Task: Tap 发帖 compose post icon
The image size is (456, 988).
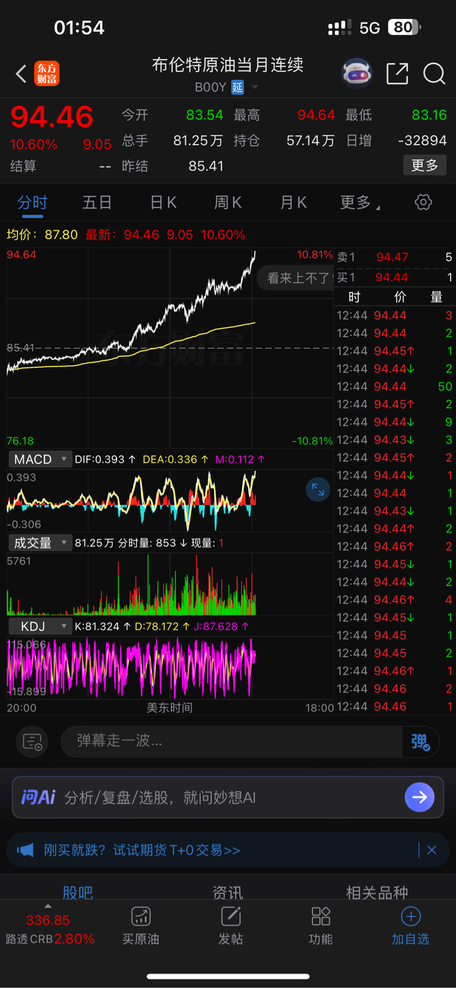Action: pos(231,916)
